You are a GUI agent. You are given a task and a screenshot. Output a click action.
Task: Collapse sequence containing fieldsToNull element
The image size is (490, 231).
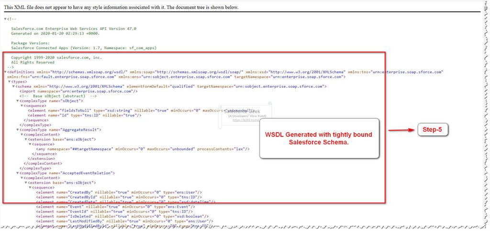pos(22,105)
